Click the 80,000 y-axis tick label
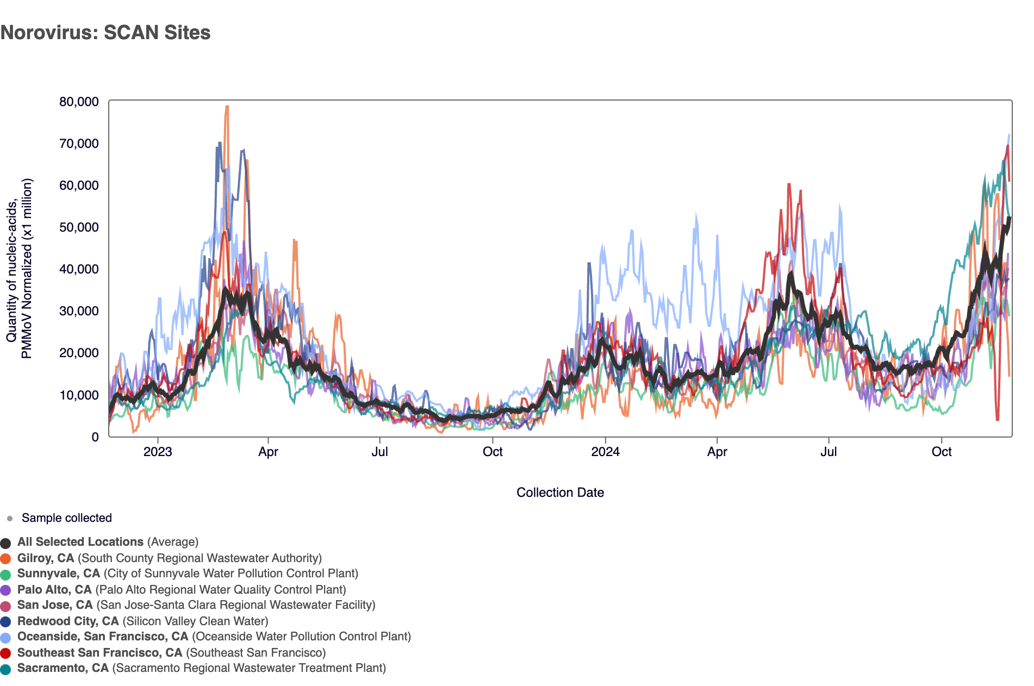 coord(79,102)
